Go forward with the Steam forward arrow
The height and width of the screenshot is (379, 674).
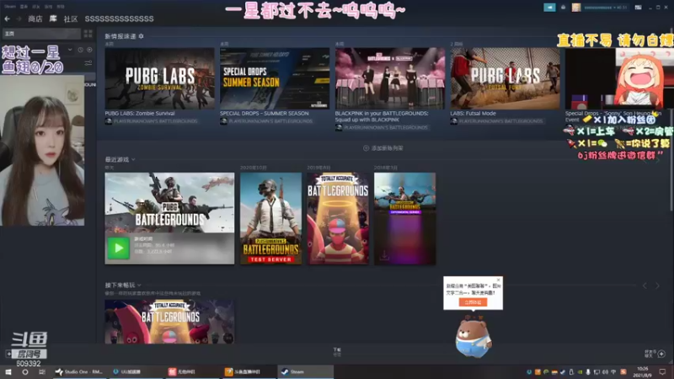(x=19, y=19)
